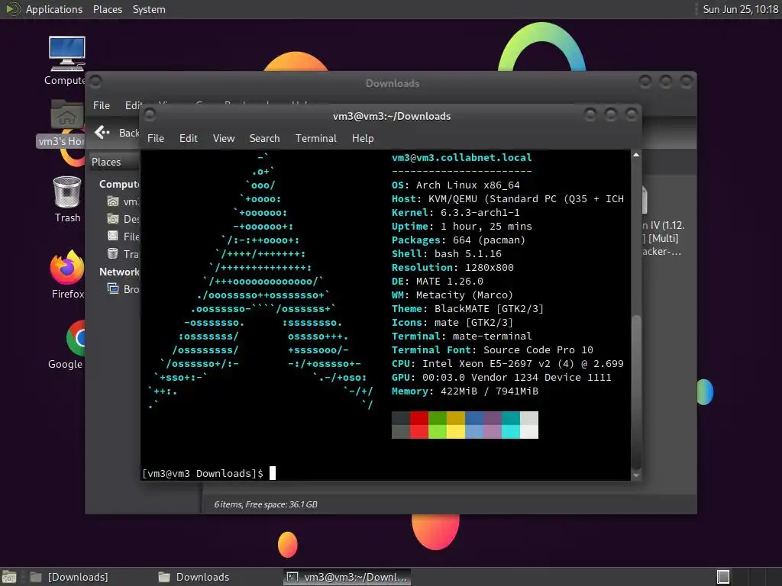The image size is (782, 586).
Task: Open the terminal window menu button in title bar
Action: pos(149,116)
